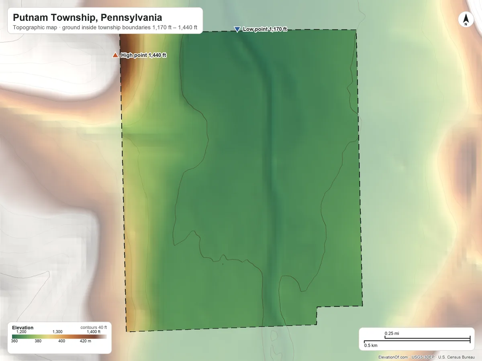Select the 'Low point 1,170 ft' label
Image resolution: width=482 pixels, height=361 pixels.
pyautogui.click(x=265, y=29)
